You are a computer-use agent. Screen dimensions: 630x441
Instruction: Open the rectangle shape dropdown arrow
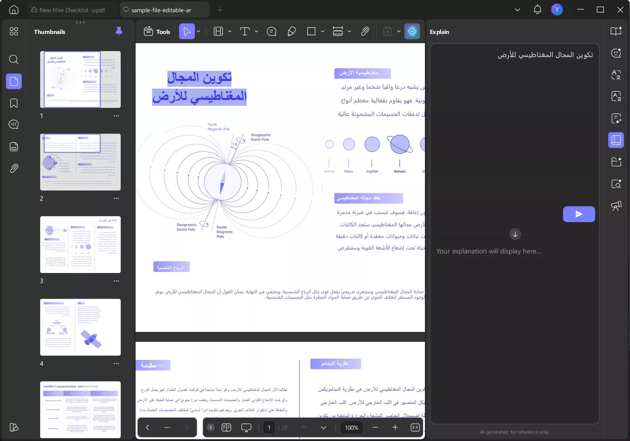pos(323,32)
